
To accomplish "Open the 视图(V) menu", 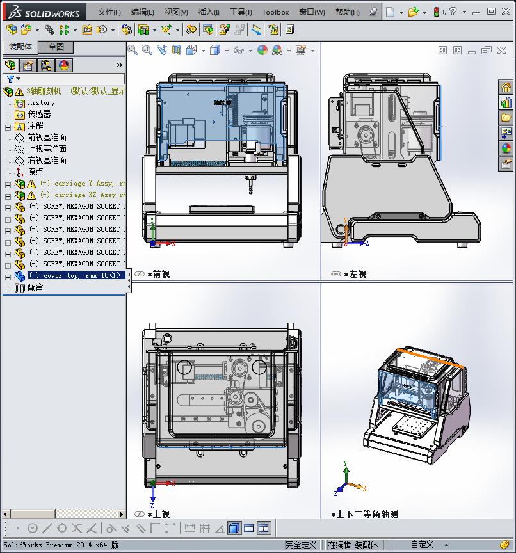I will coord(176,12).
